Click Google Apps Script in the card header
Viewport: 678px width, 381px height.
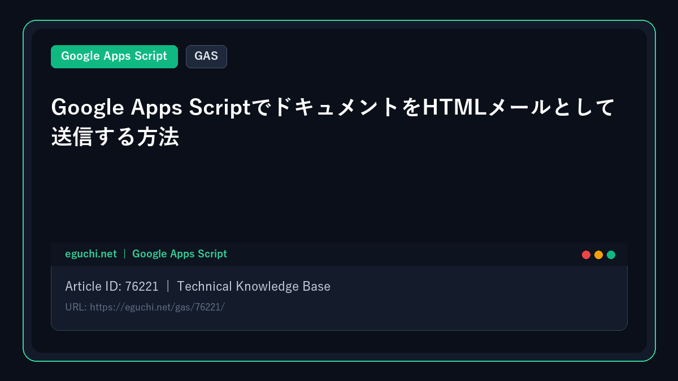[180, 254]
